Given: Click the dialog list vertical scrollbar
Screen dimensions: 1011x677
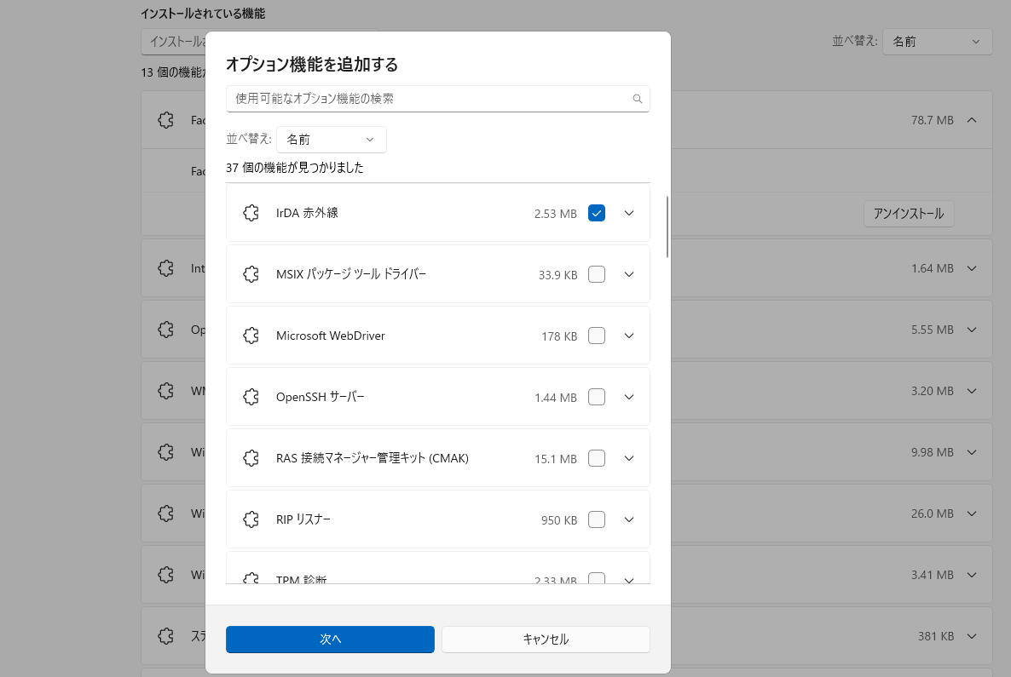Looking at the screenshot, I should pyautogui.click(x=667, y=227).
